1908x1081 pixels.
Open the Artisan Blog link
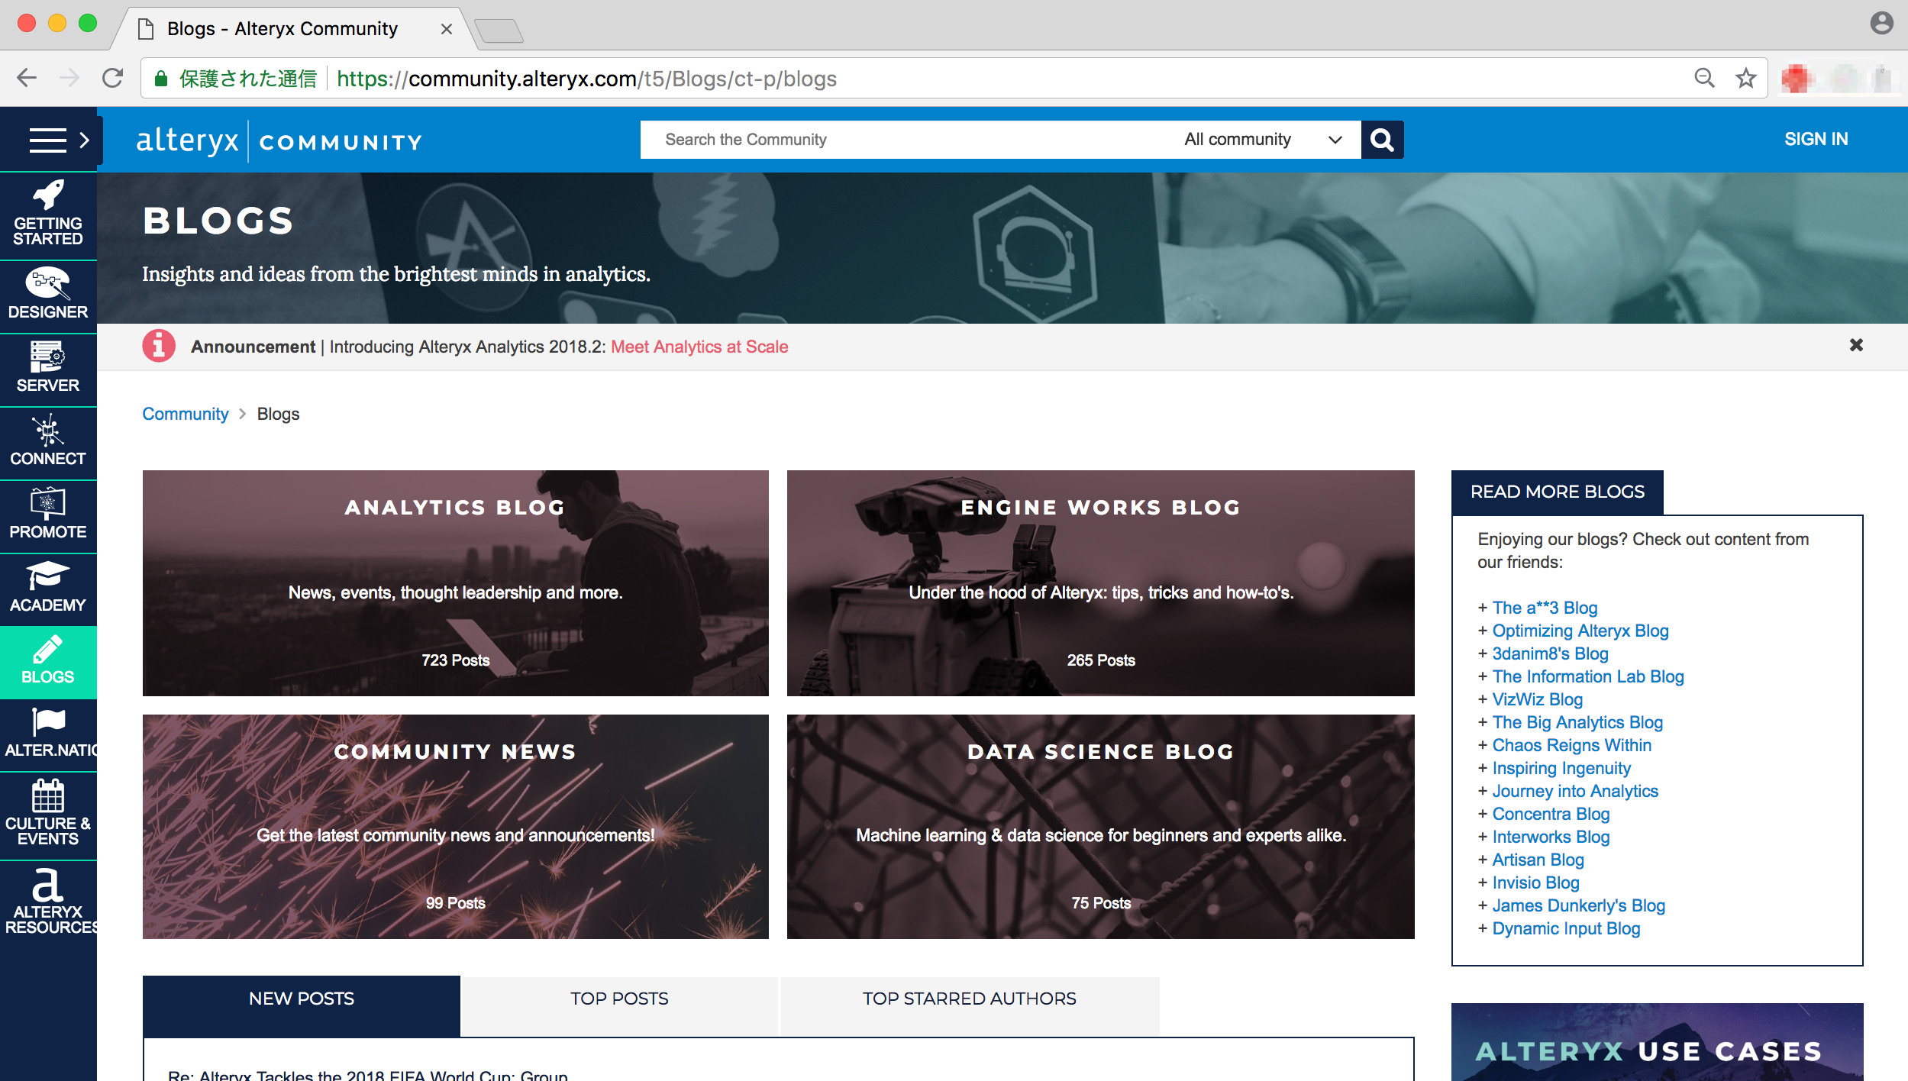click(1538, 860)
